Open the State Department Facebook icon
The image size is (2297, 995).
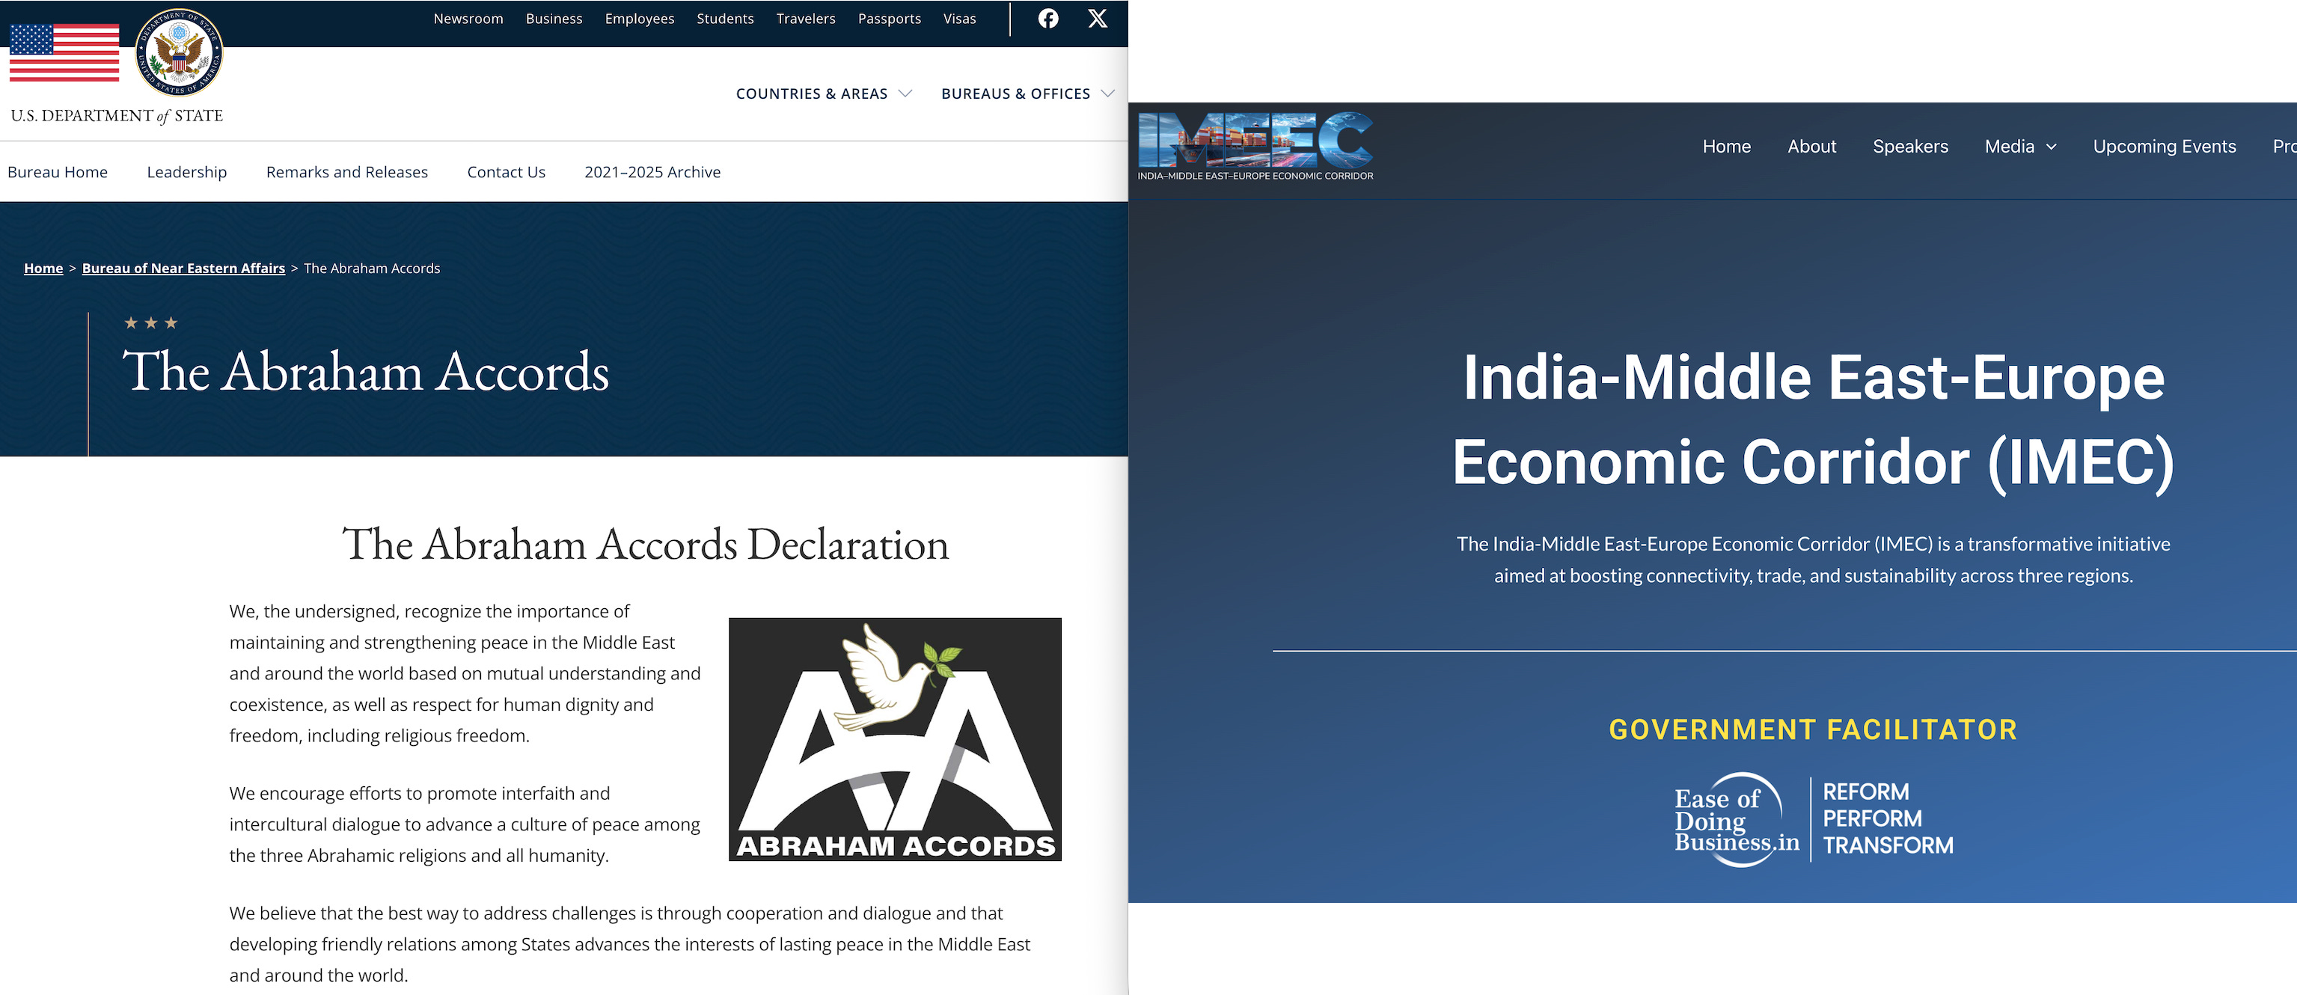[1047, 19]
